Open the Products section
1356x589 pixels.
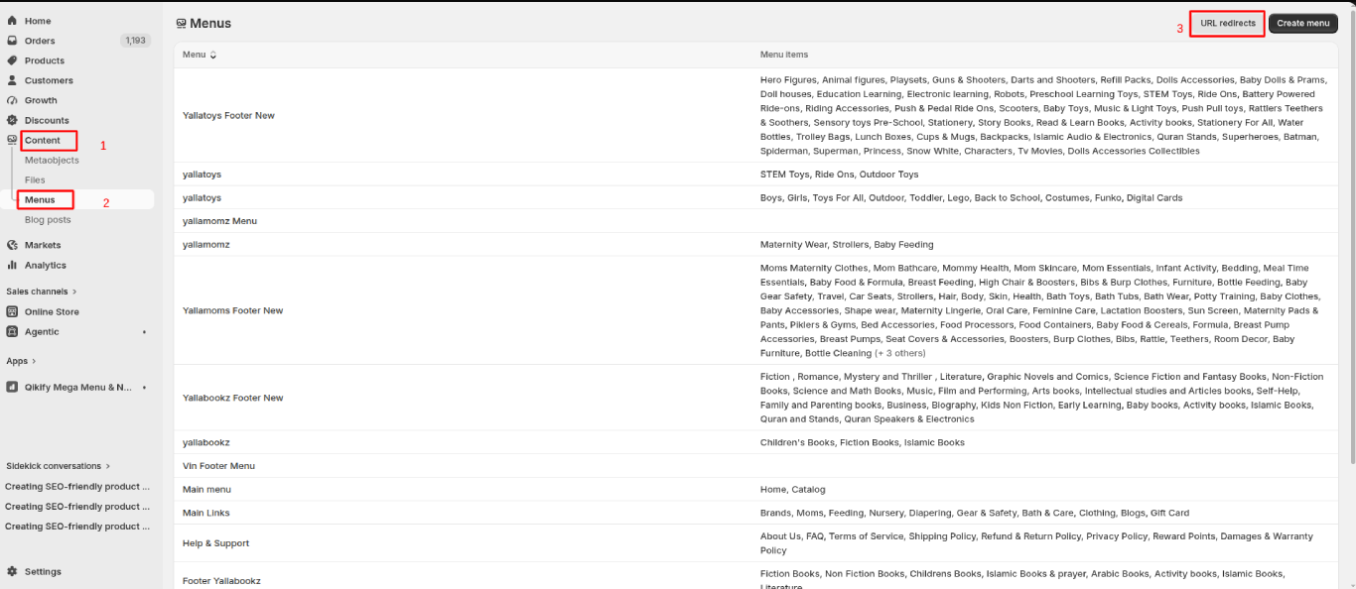coord(45,60)
